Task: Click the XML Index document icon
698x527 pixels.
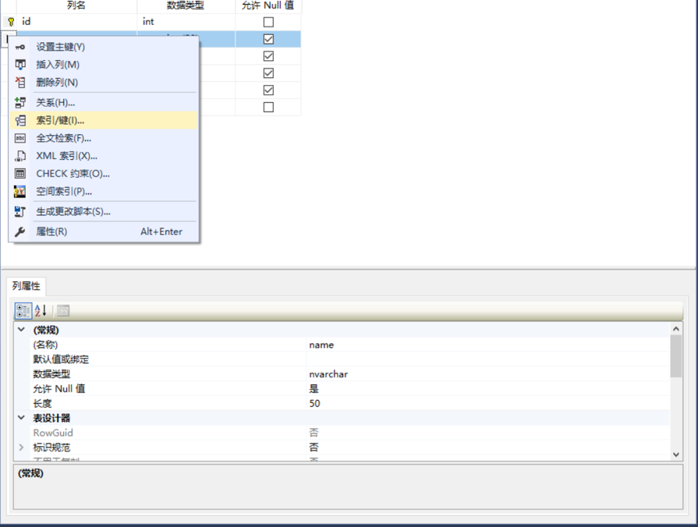Action: point(20,156)
